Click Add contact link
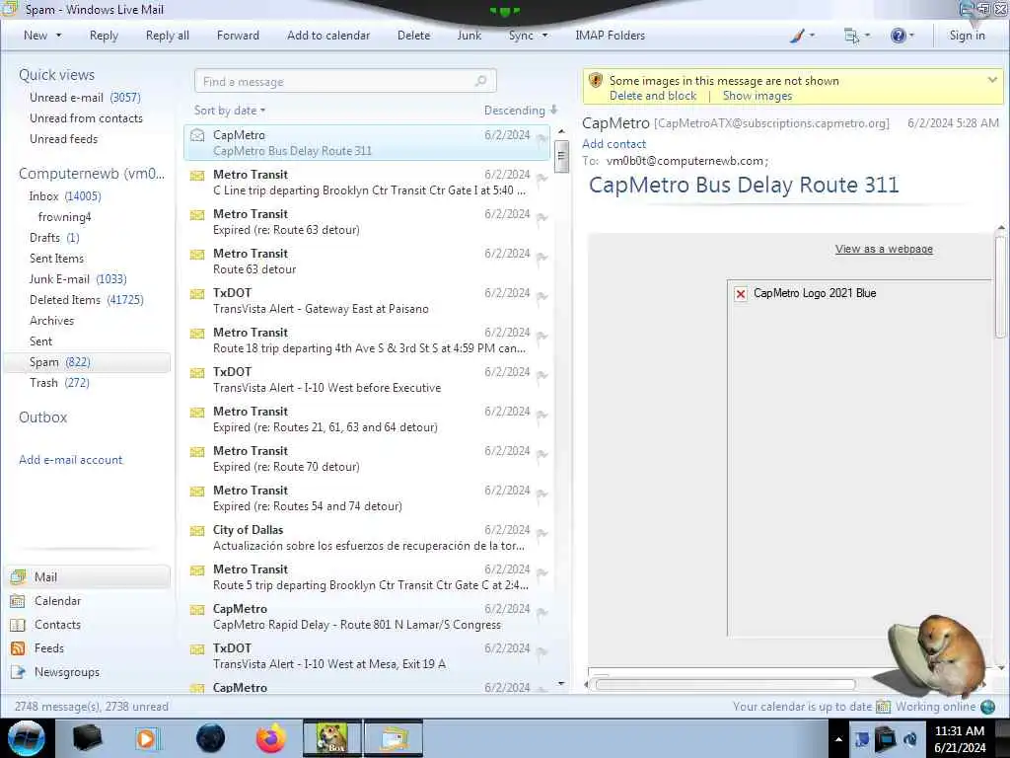The image size is (1010, 758). click(613, 144)
